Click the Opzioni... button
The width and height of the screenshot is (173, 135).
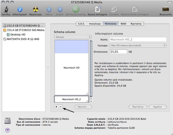point(83,107)
